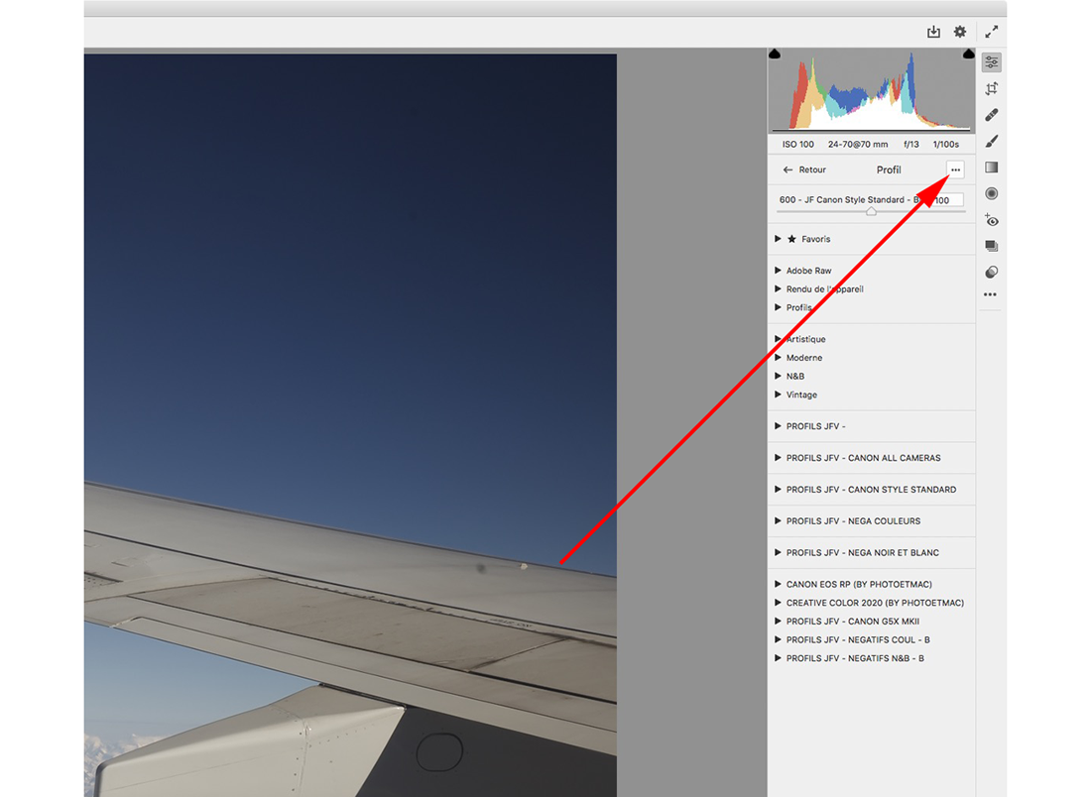Expand the Adobe Raw profile group

[x=779, y=271]
